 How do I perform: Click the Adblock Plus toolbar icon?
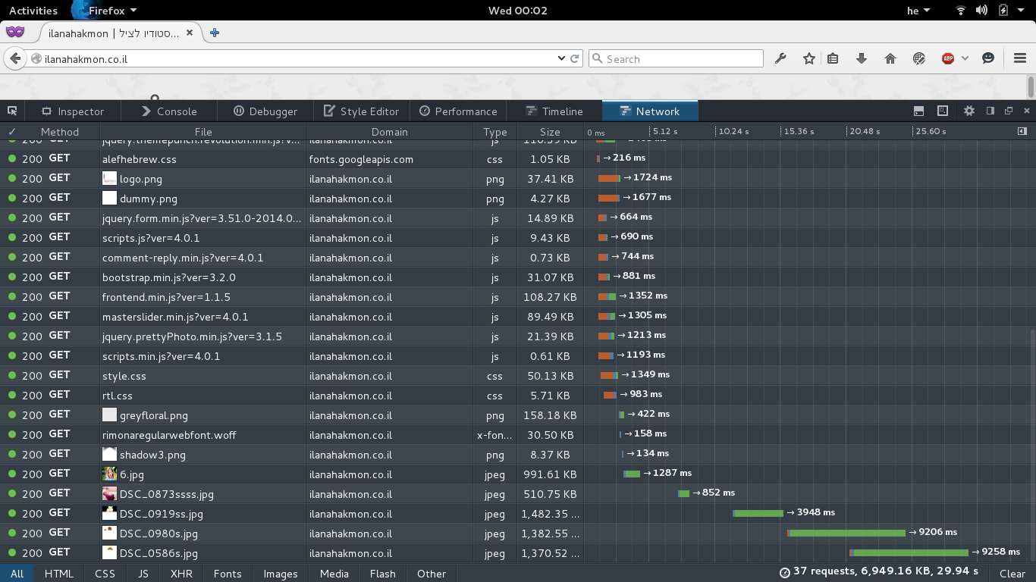tap(947, 58)
